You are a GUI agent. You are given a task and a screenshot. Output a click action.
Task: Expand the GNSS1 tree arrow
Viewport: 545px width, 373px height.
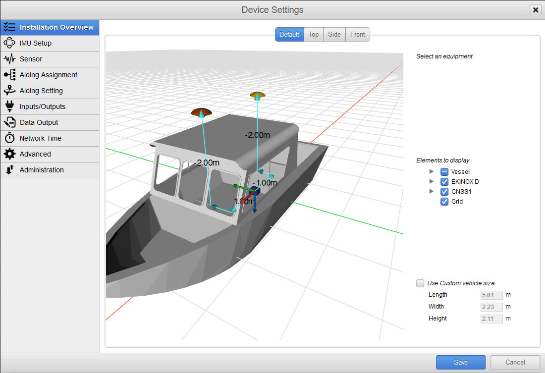click(x=432, y=192)
